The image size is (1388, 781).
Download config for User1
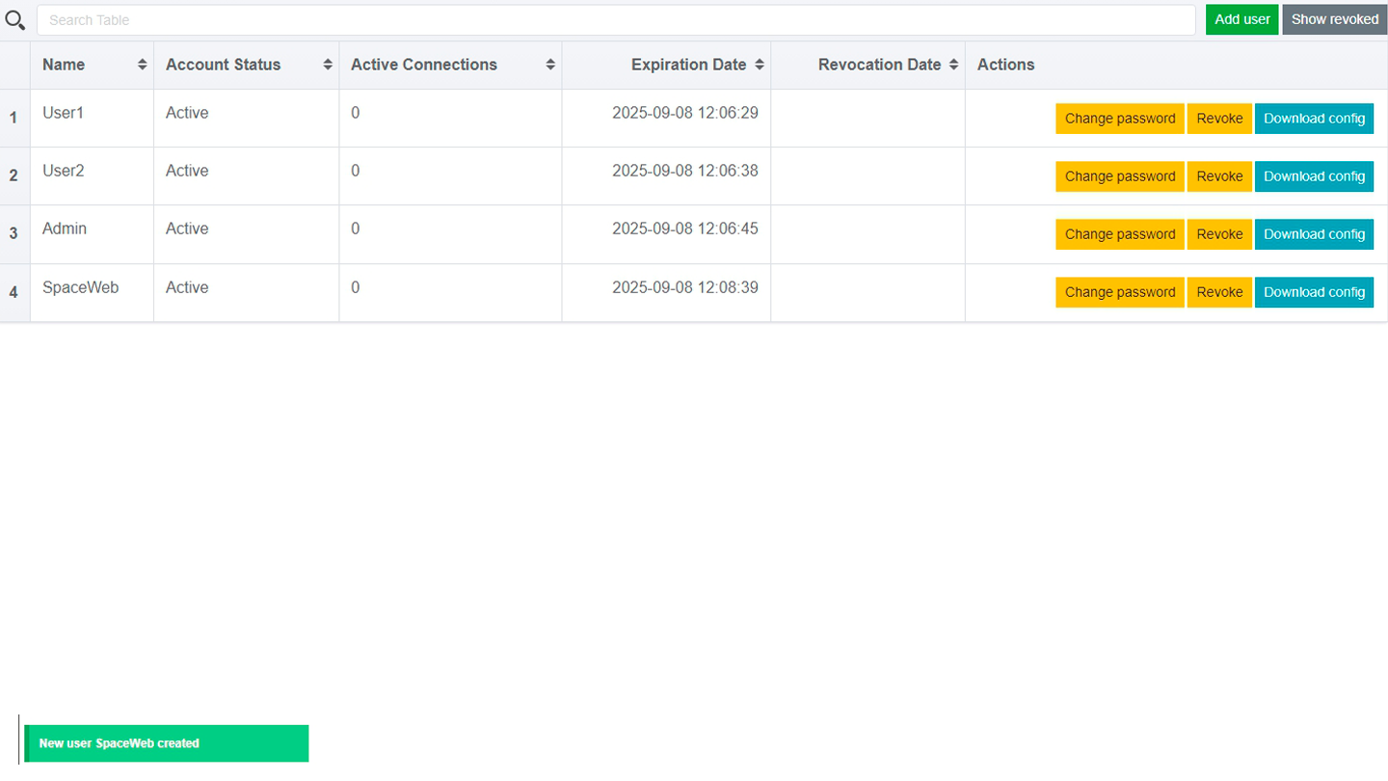pyautogui.click(x=1314, y=119)
